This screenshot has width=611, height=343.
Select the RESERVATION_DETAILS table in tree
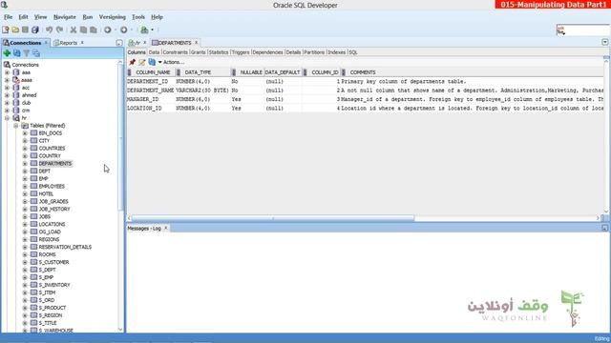[65, 247]
